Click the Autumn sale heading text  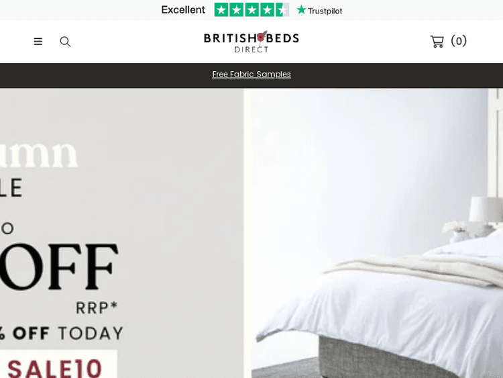click(x=38, y=154)
